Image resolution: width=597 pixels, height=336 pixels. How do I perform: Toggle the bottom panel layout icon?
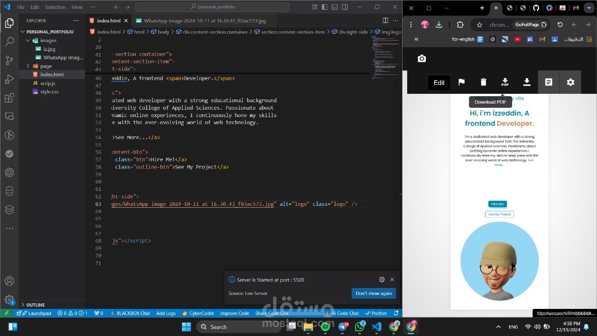[335, 7]
